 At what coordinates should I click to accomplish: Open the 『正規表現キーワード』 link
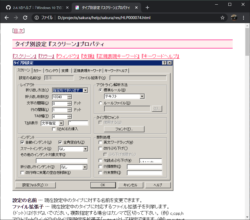(118, 56)
